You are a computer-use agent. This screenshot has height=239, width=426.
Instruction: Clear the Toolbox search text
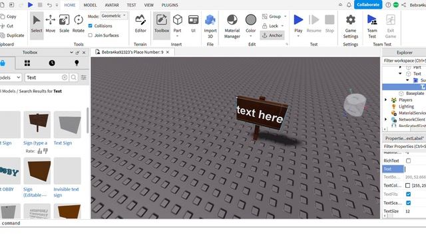pos(65,78)
